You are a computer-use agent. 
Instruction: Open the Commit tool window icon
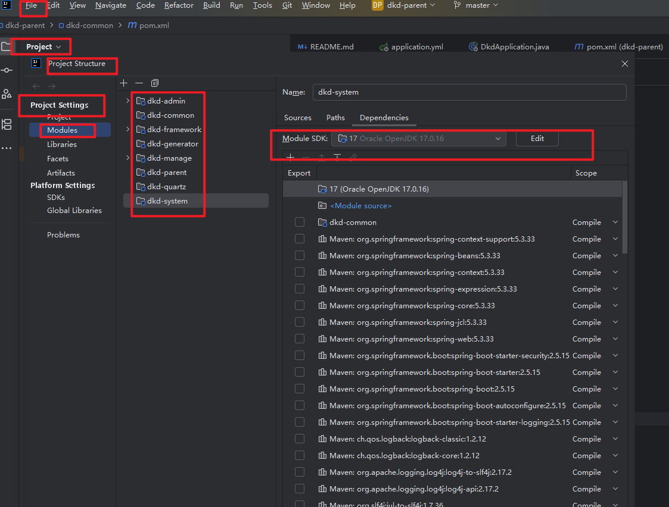pyautogui.click(x=7, y=70)
